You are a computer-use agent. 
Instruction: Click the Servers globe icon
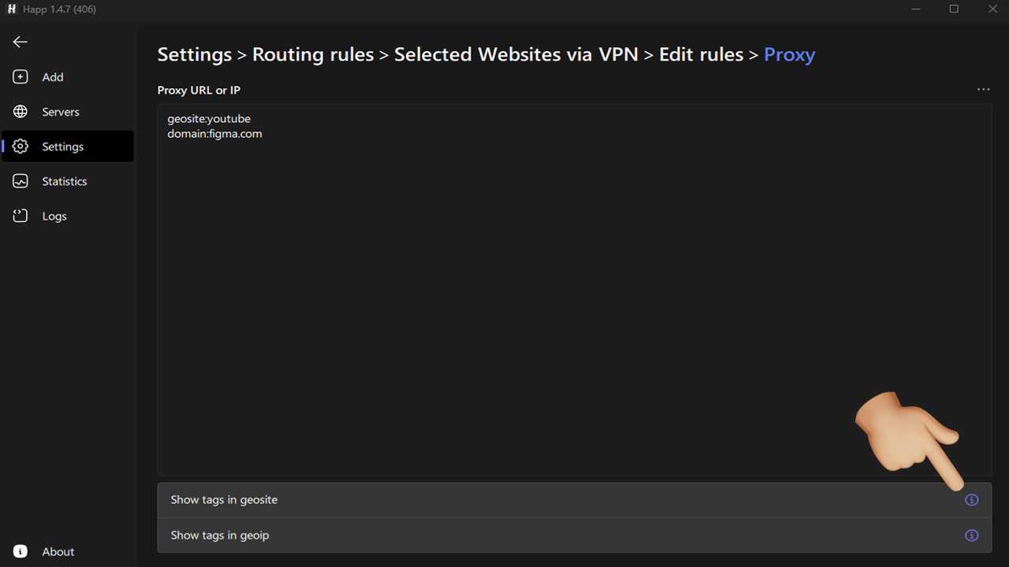tap(20, 112)
